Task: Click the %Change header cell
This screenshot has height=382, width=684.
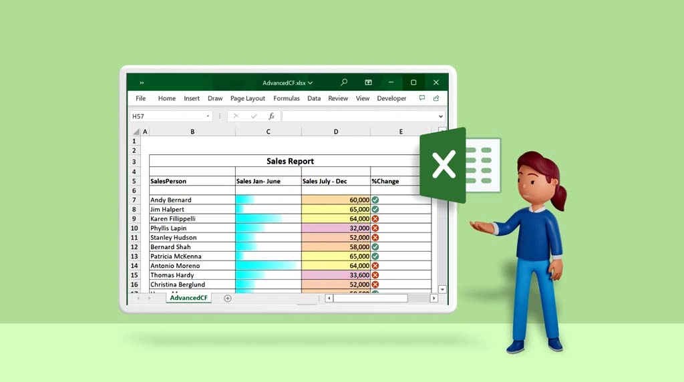Action: tap(401, 181)
